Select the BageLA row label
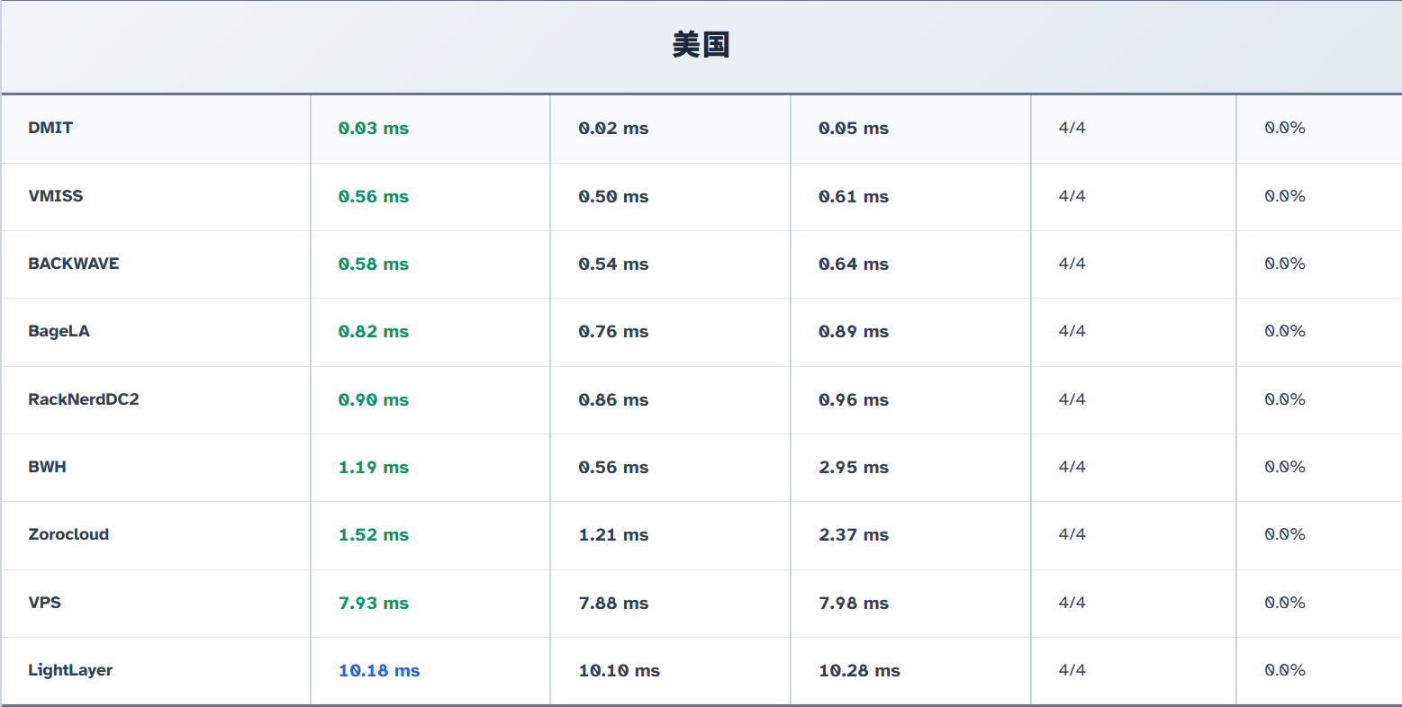Image resolution: width=1402 pixels, height=707 pixels. (x=59, y=331)
